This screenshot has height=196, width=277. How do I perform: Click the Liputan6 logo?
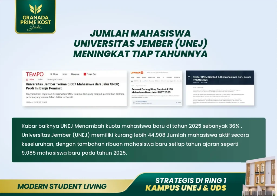pos(137,73)
